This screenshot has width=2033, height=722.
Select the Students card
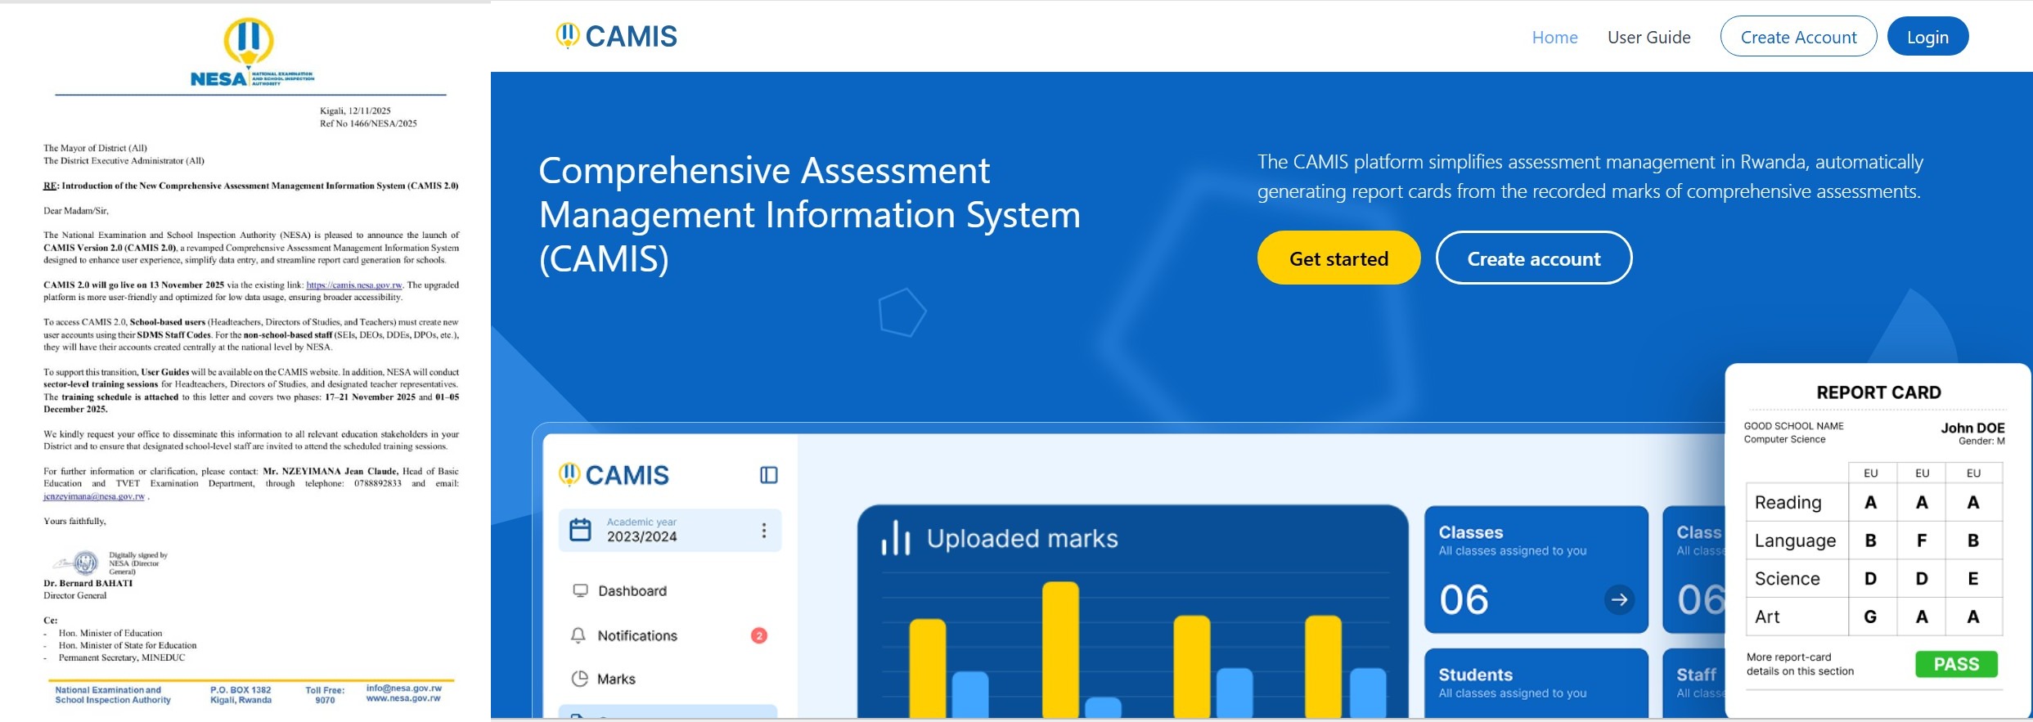[x=1535, y=683]
